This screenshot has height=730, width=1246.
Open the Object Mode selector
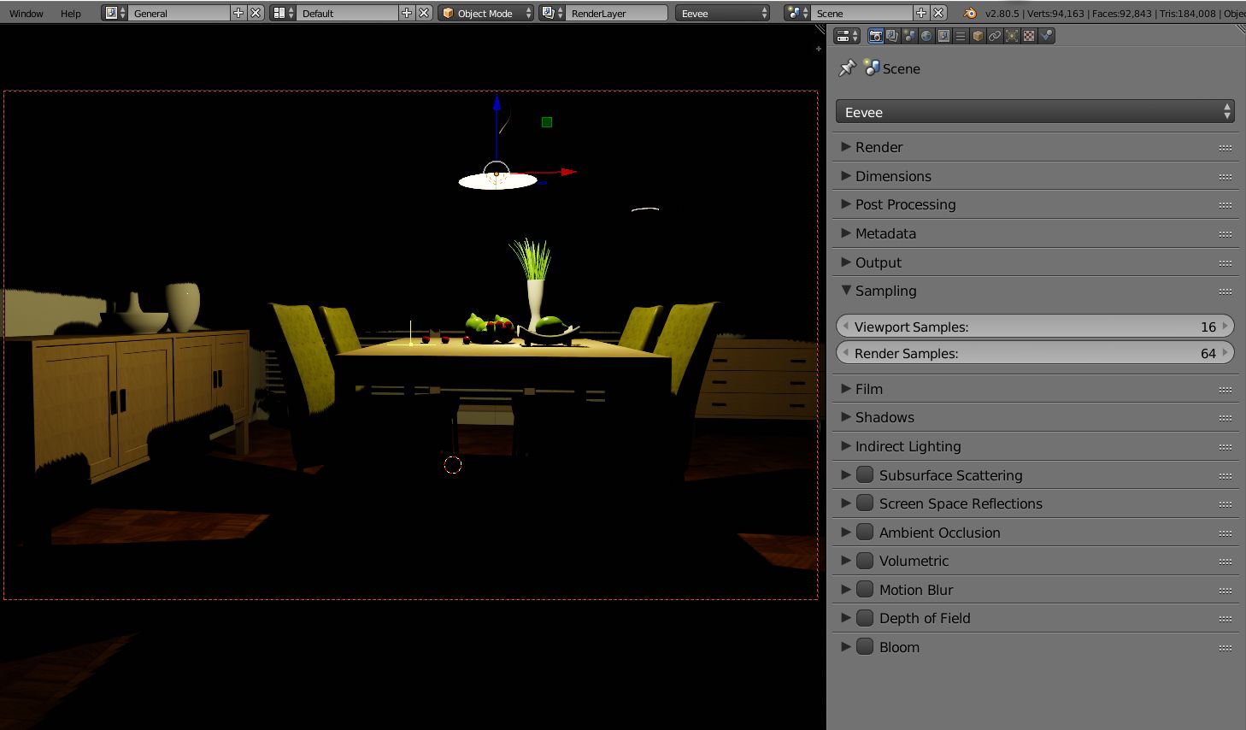coord(485,13)
